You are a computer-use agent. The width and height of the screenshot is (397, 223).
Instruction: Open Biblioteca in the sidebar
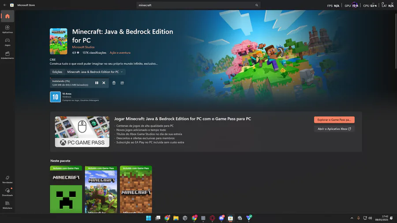pos(7,205)
